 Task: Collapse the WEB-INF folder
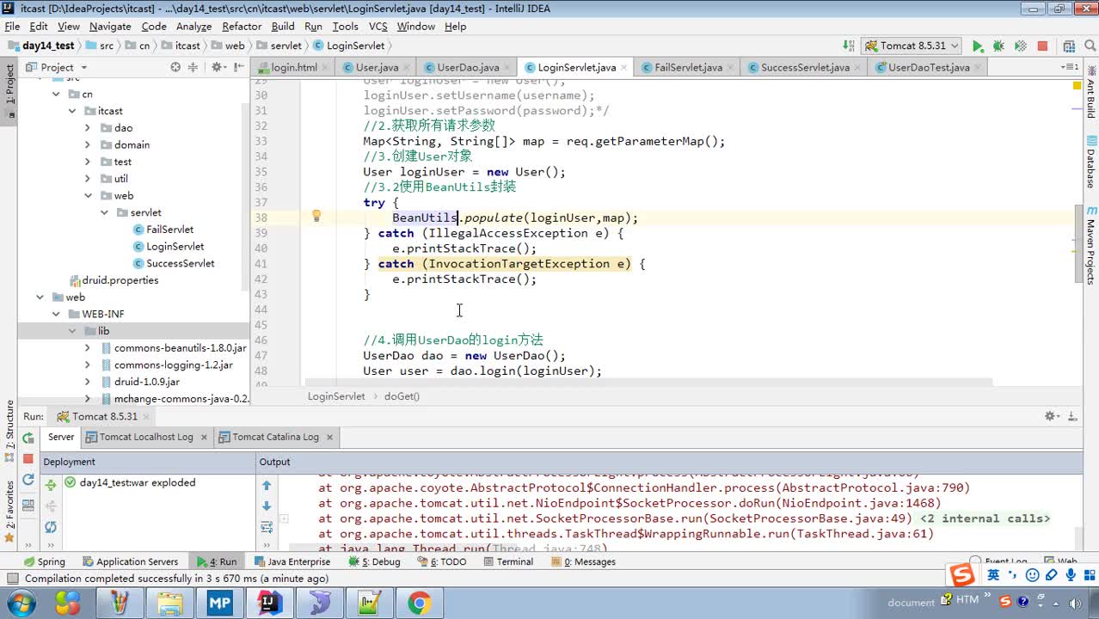[x=56, y=314]
